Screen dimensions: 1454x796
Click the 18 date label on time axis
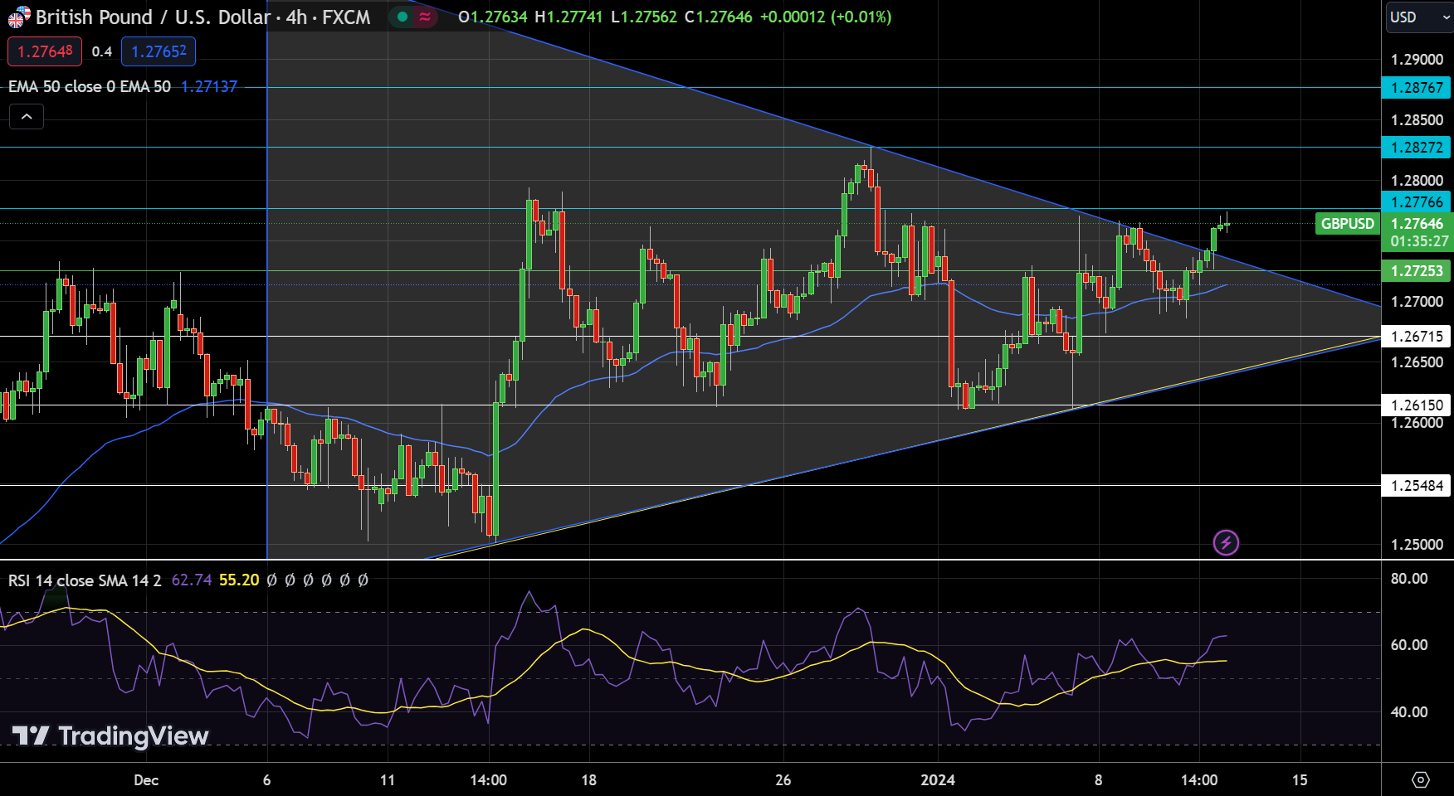588,779
